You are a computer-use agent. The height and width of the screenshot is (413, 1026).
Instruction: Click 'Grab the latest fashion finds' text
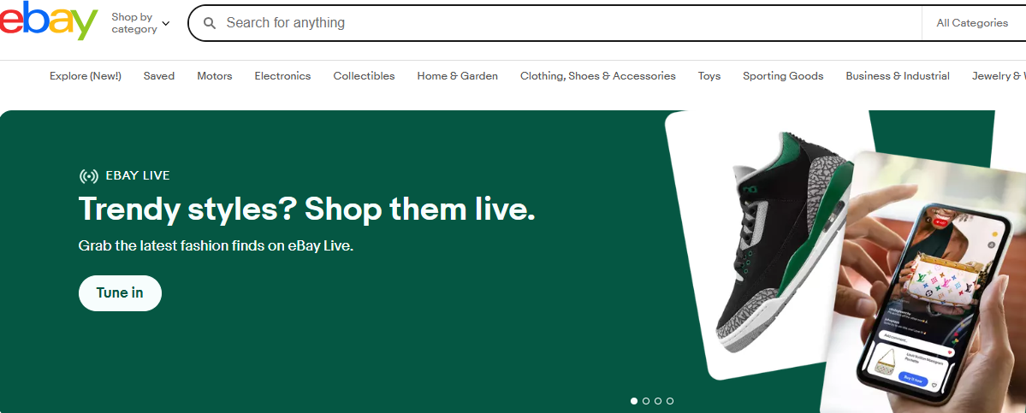(216, 246)
